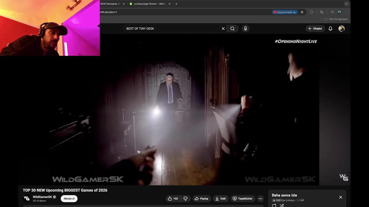The height and width of the screenshot is (207, 369).
Task: Open the YouTube account avatar menu
Action: click(342, 28)
